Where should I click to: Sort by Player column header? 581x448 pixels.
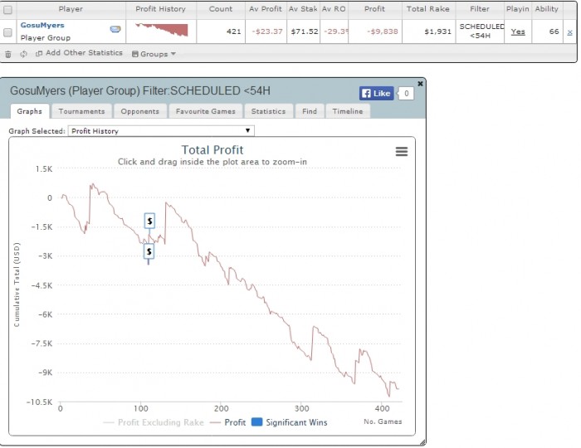(71, 9)
